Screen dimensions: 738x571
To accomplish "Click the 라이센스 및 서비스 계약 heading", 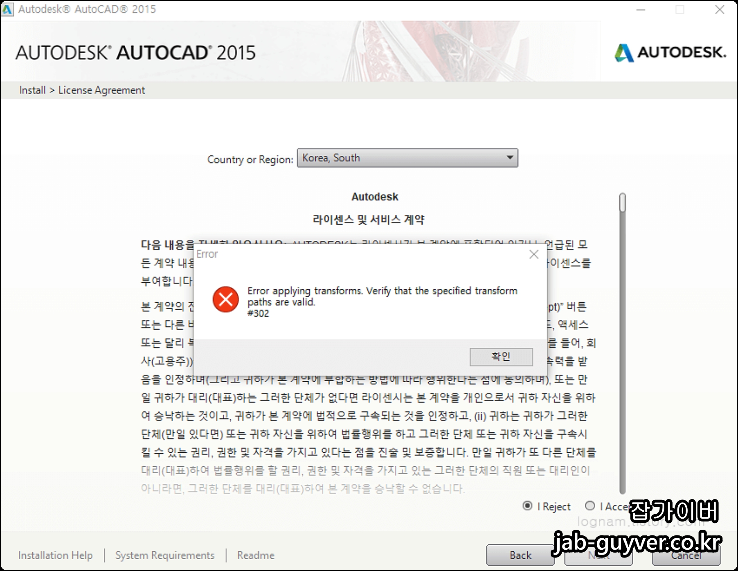I will [x=369, y=220].
